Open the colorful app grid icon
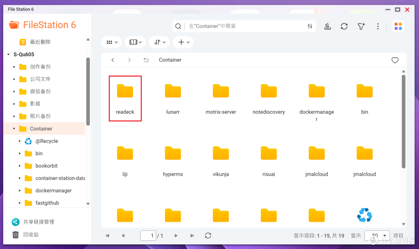 click(398, 26)
